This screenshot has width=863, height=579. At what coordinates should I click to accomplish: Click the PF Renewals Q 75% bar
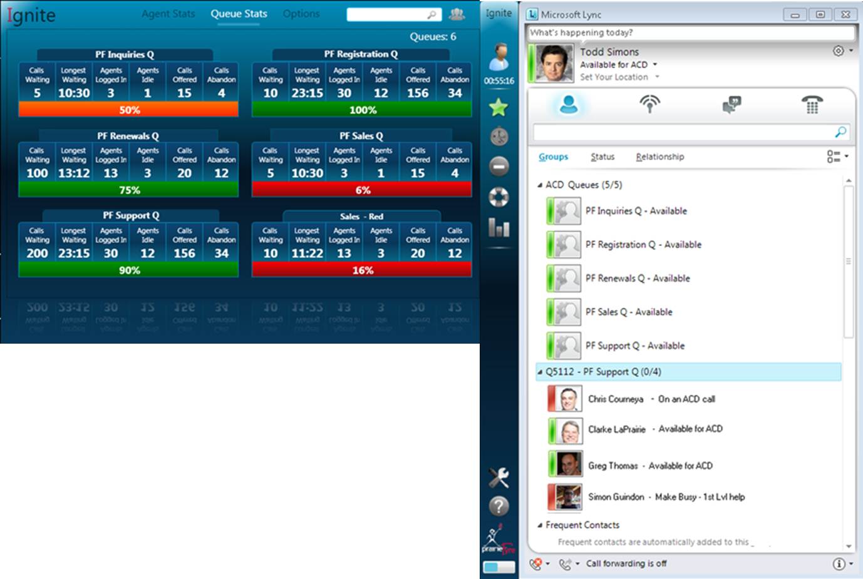[128, 190]
